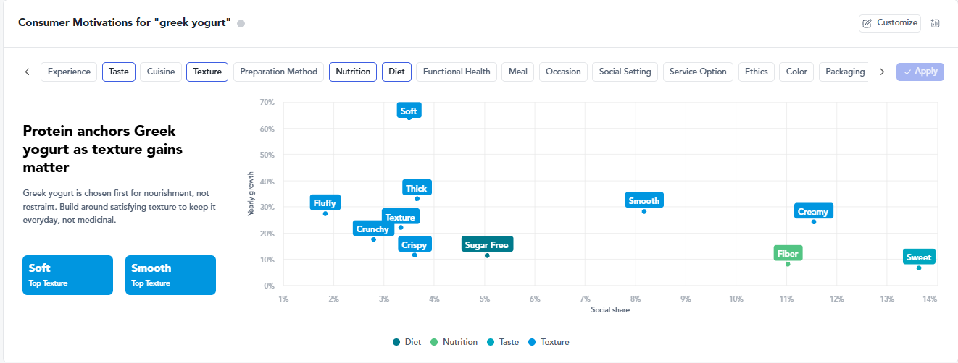Open the Customize chart options
This screenshot has width=958, height=363.
coord(890,23)
